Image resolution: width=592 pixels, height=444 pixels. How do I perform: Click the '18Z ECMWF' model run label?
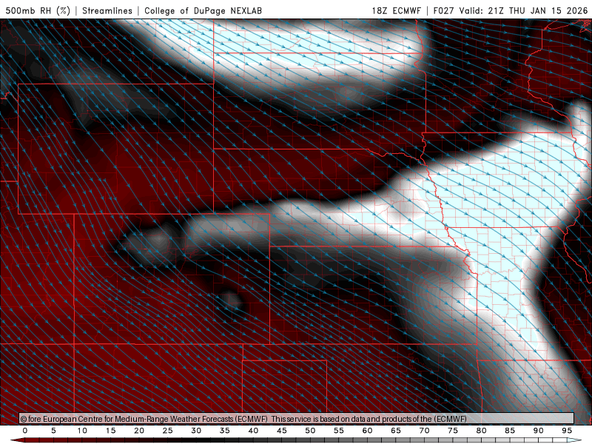[x=396, y=10]
